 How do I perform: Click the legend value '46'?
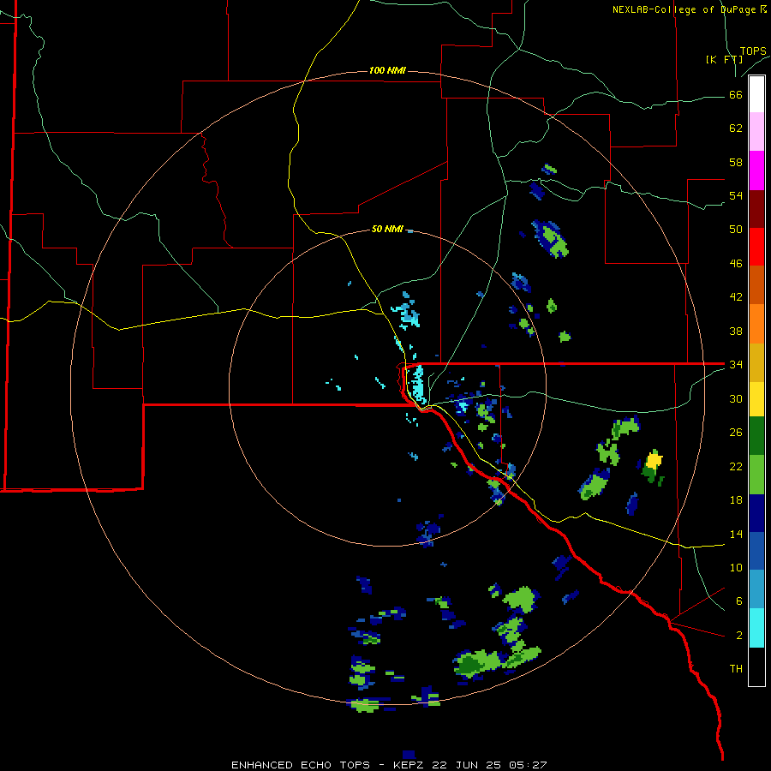(x=736, y=264)
